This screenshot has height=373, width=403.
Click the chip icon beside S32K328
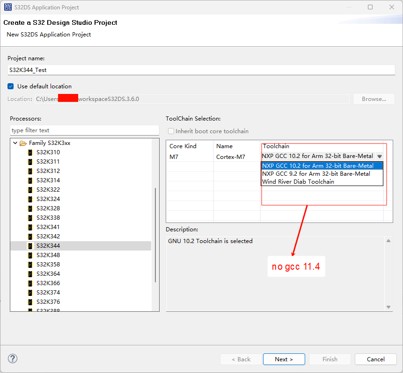[x=30, y=208]
